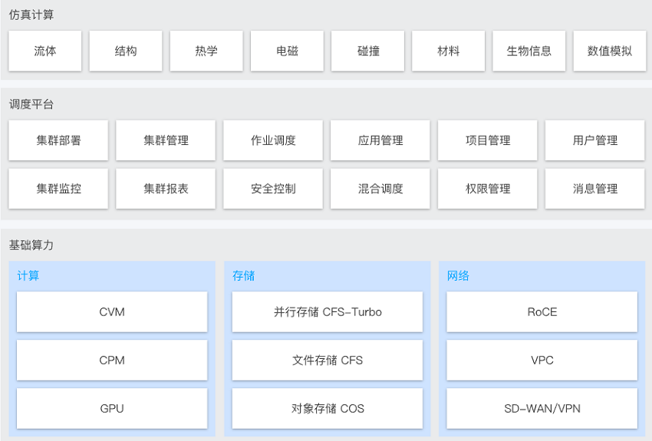
Task: Click the 基础算力 section heading
Action: (x=31, y=245)
